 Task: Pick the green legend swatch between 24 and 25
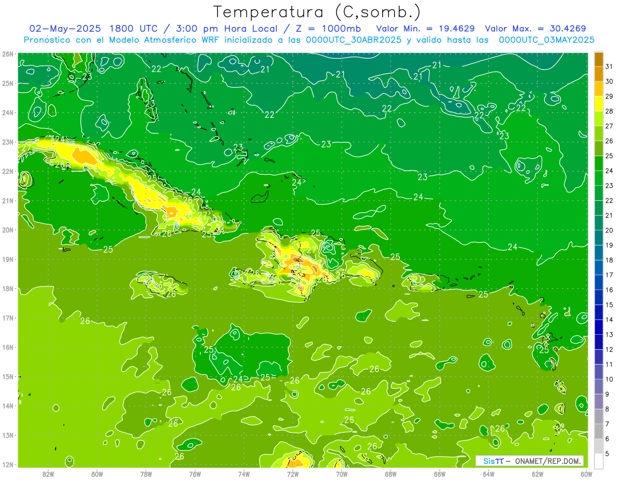coord(599,163)
